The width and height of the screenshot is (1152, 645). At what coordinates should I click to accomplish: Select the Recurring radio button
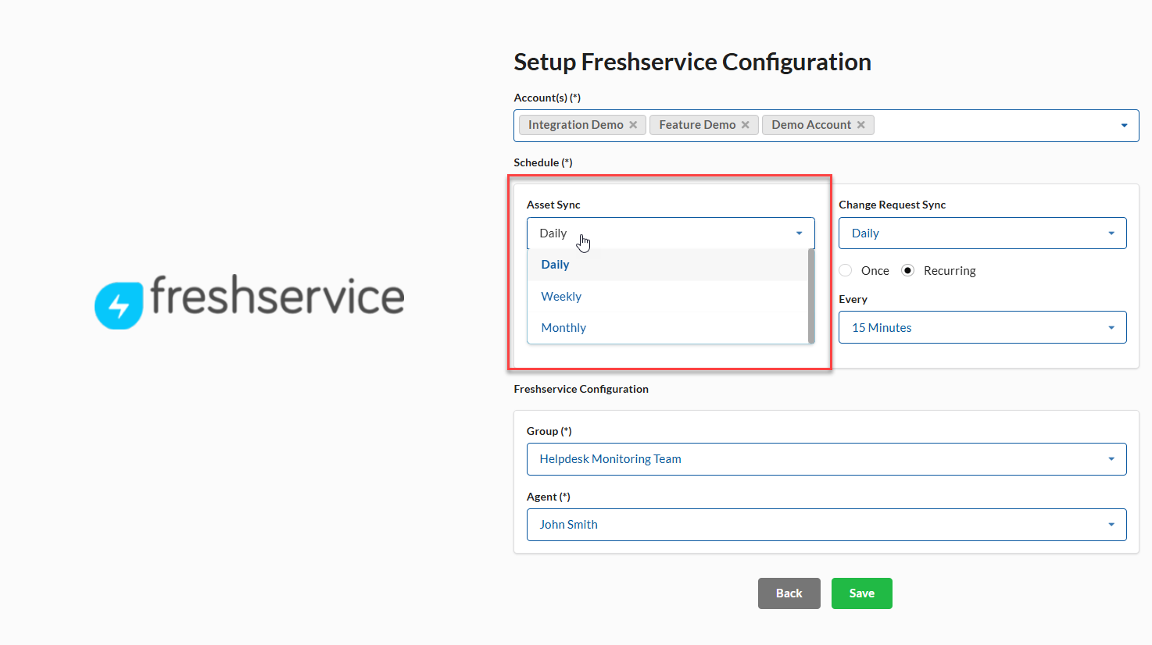[907, 270]
